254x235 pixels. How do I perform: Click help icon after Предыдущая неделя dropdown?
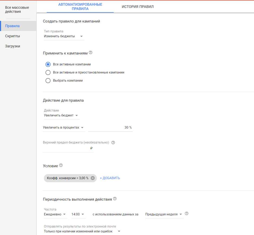click(x=186, y=214)
